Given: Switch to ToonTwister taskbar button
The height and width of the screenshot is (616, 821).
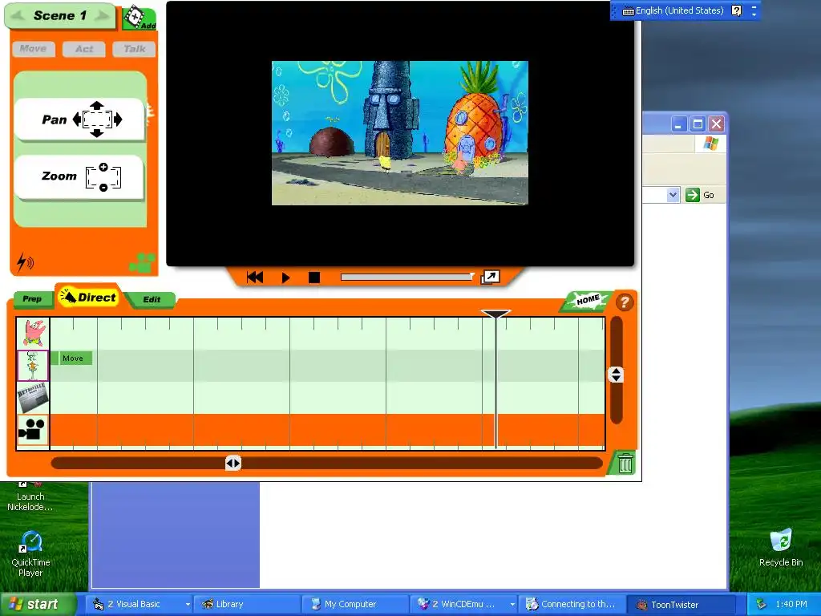Looking at the screenshot, I should tap(681, 604).
